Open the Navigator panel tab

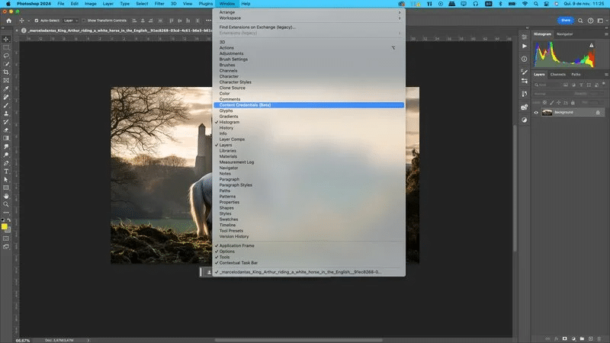565,34
